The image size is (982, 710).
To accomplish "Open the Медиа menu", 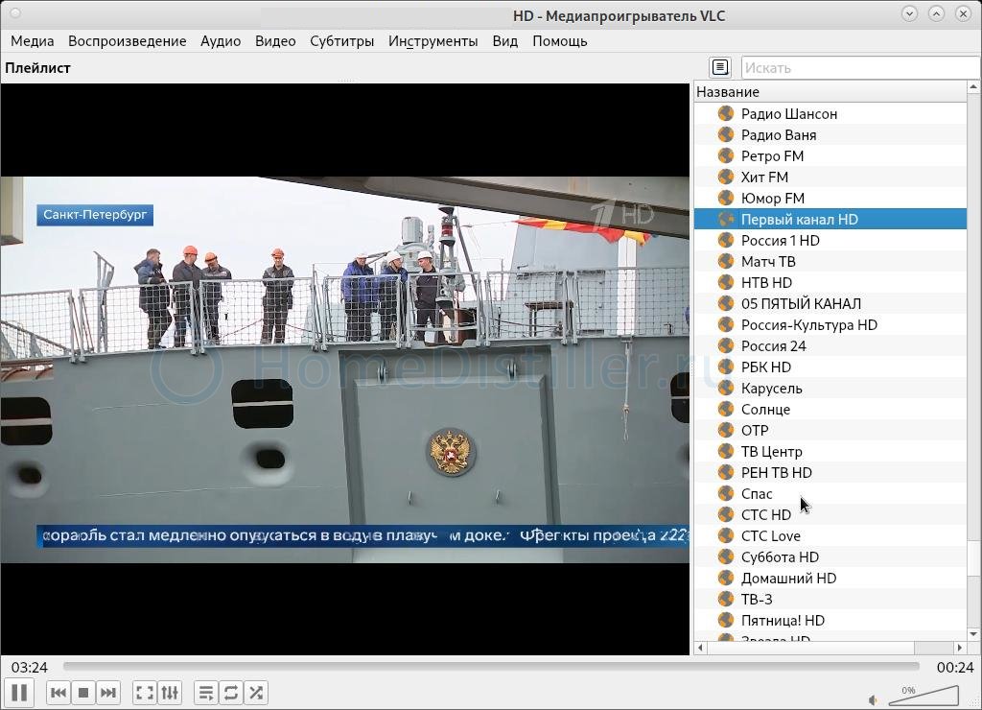I will (x=32, y=41).
